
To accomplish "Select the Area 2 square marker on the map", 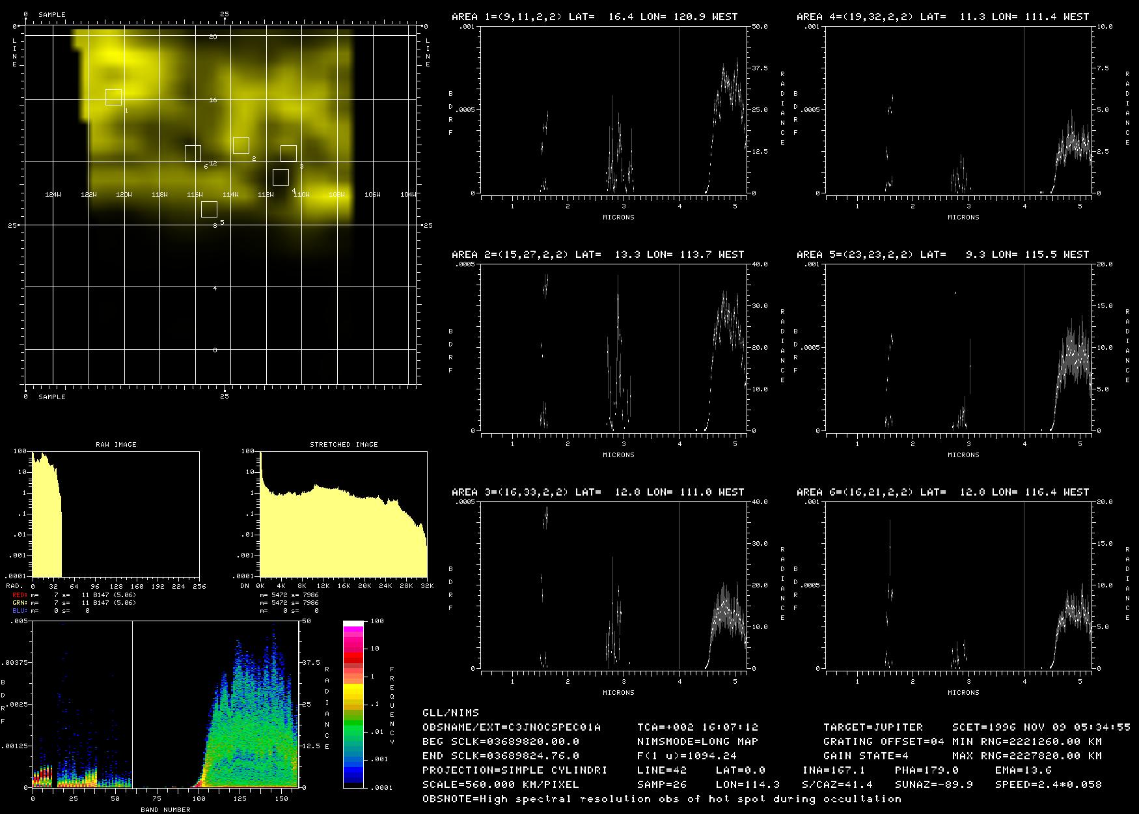I will (241, 145).
